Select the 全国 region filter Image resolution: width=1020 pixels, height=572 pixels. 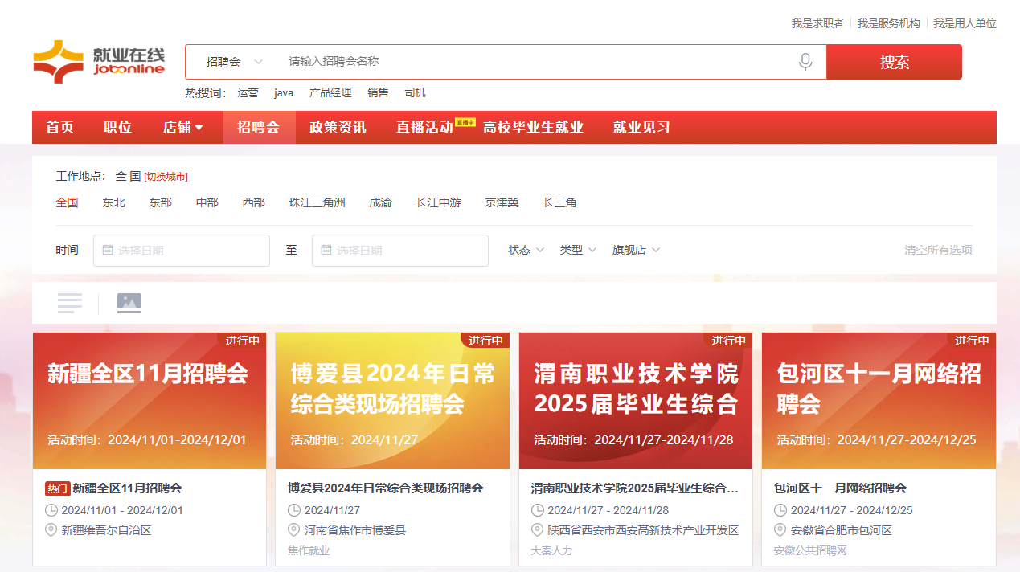tap(67, 203)
